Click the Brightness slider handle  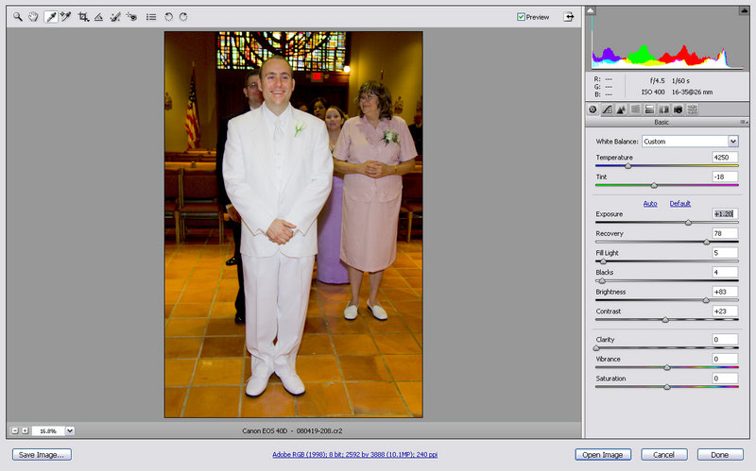point(706,300)
